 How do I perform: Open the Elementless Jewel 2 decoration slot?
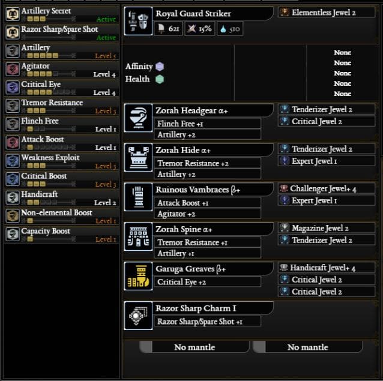[327, 12]
